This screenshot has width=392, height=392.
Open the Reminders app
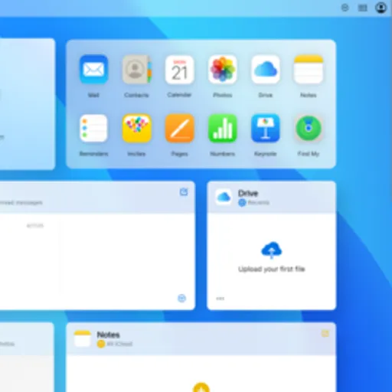(x=93, y=128)
